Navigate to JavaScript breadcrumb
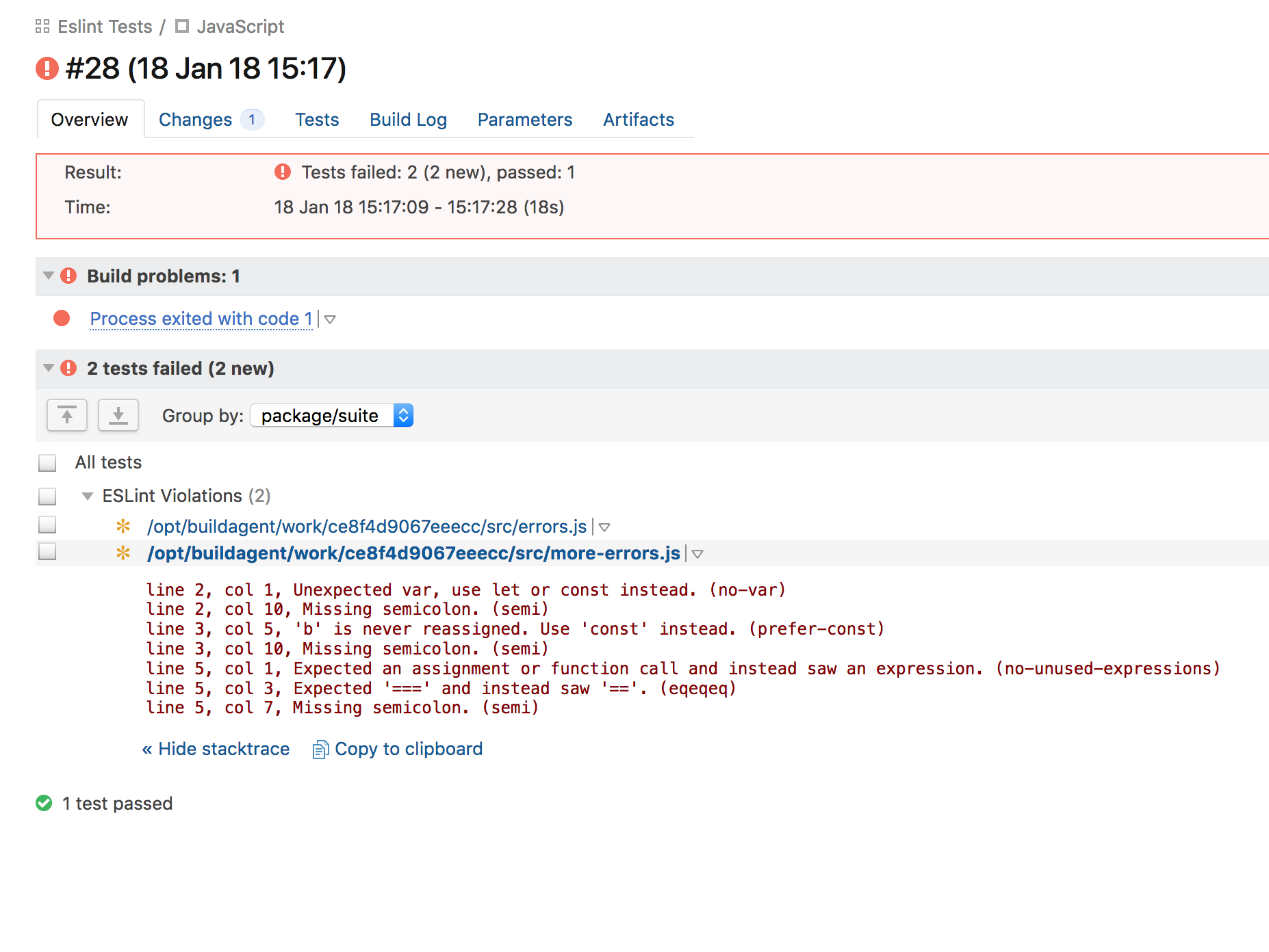This screenshot has height=952, width=1269. [240, 27]
